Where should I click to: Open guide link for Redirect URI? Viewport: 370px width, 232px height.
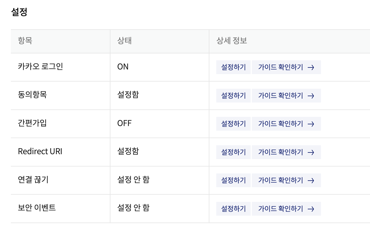[286, 152]
